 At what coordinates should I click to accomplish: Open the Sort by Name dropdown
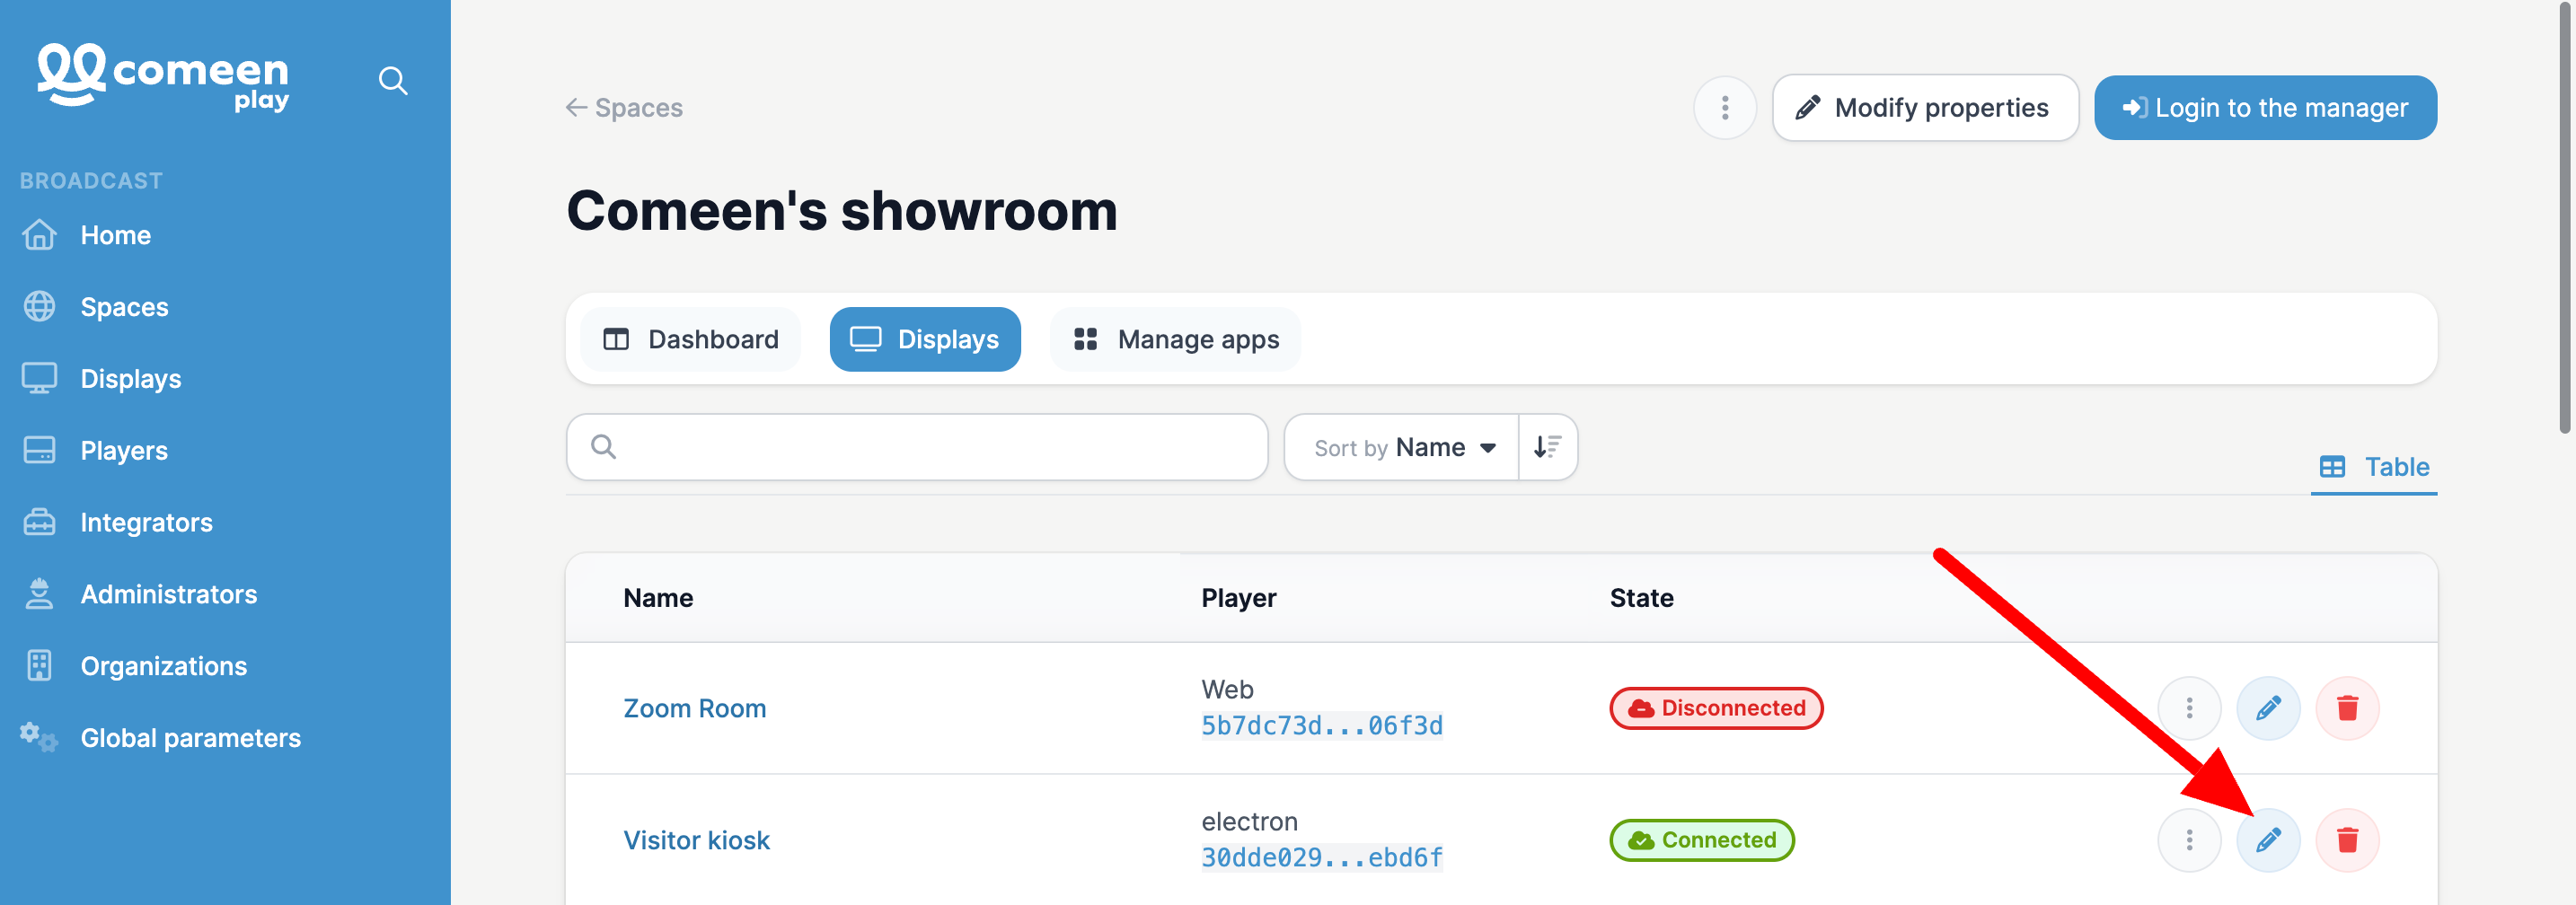tap(1402, 447)
